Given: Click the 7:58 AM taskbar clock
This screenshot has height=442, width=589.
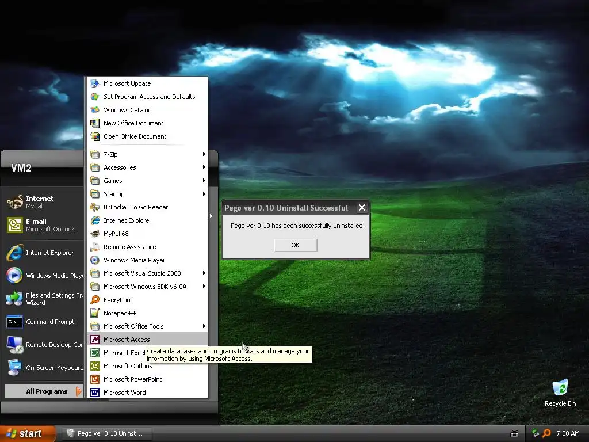Looking at the screenshot, I should point(568,433).
